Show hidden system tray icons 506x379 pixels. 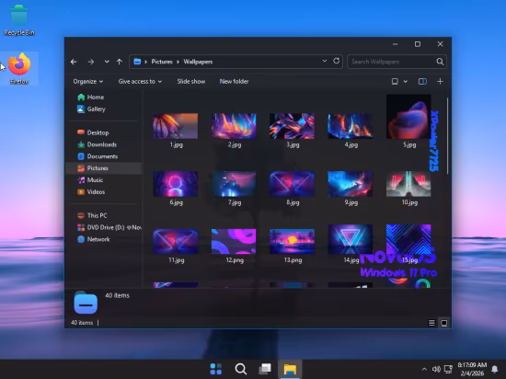(424, 369)
